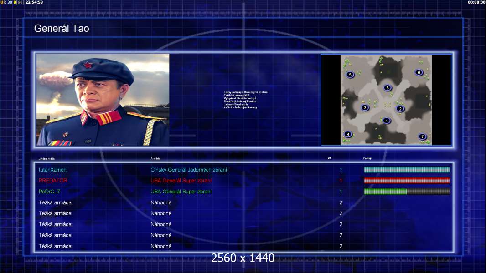This screenshot has height=273, width=486.
Task: Click PeDrO-i7's "USA Generál Super zbraní" army
Action: [x=181, y=192]
